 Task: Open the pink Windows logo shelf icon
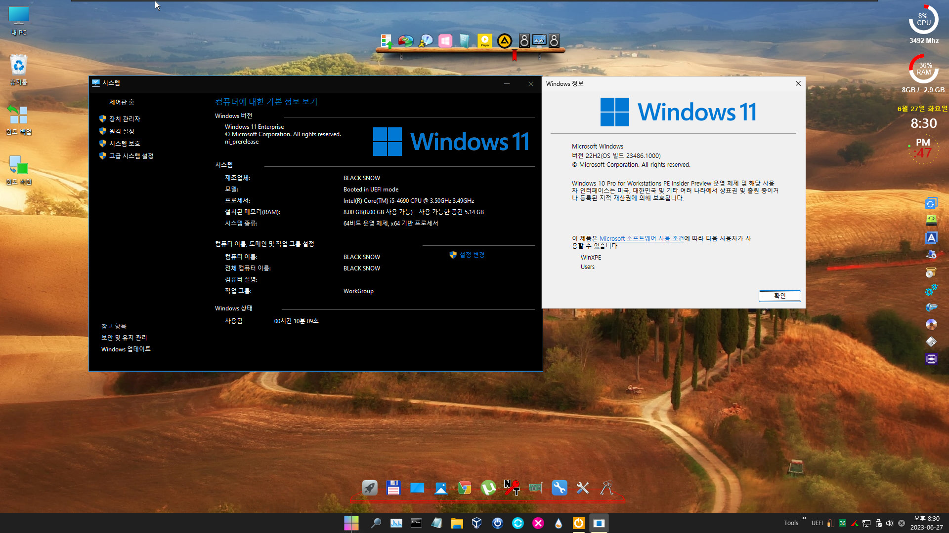pyautogui.click(x=445, y=40)
